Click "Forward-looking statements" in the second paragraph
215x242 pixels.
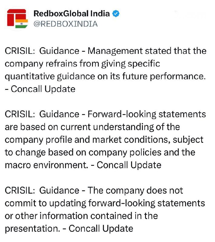[x=147, y=114]
